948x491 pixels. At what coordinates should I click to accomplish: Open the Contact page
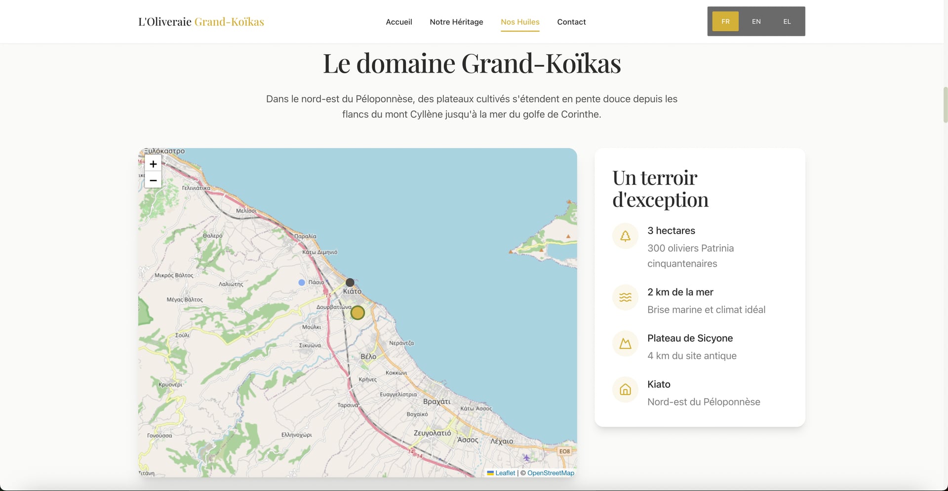click(x=571, y=22)
